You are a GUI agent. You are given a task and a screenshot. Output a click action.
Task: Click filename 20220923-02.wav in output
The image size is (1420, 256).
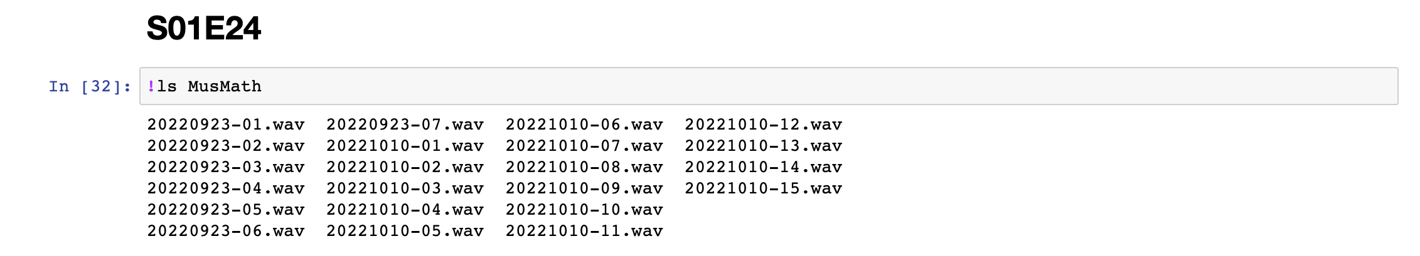pos(226,146)
